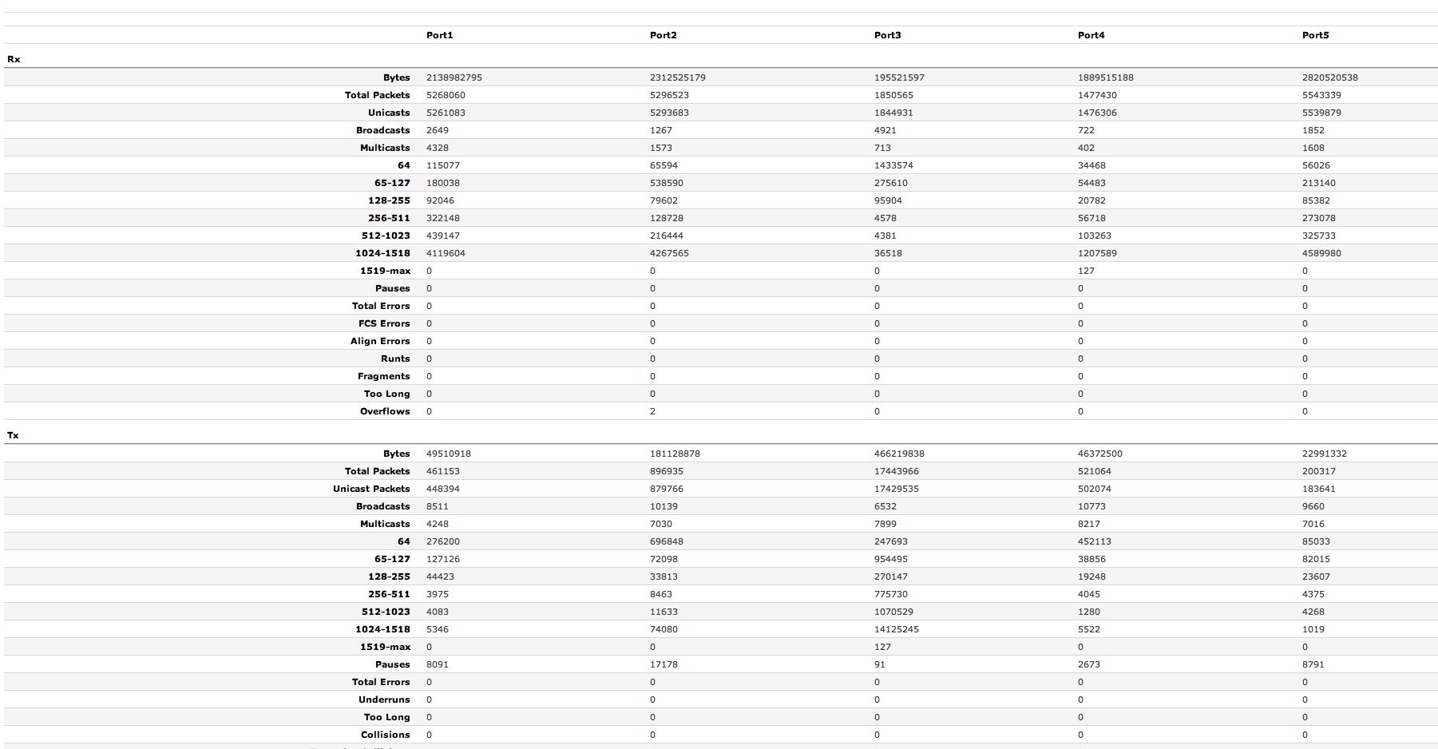
Task: Click the Rx Runts row label
Action: [x=395, y=359]
